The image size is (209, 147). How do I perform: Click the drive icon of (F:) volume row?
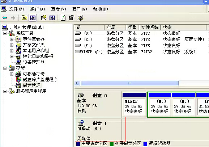coord(78,45)
